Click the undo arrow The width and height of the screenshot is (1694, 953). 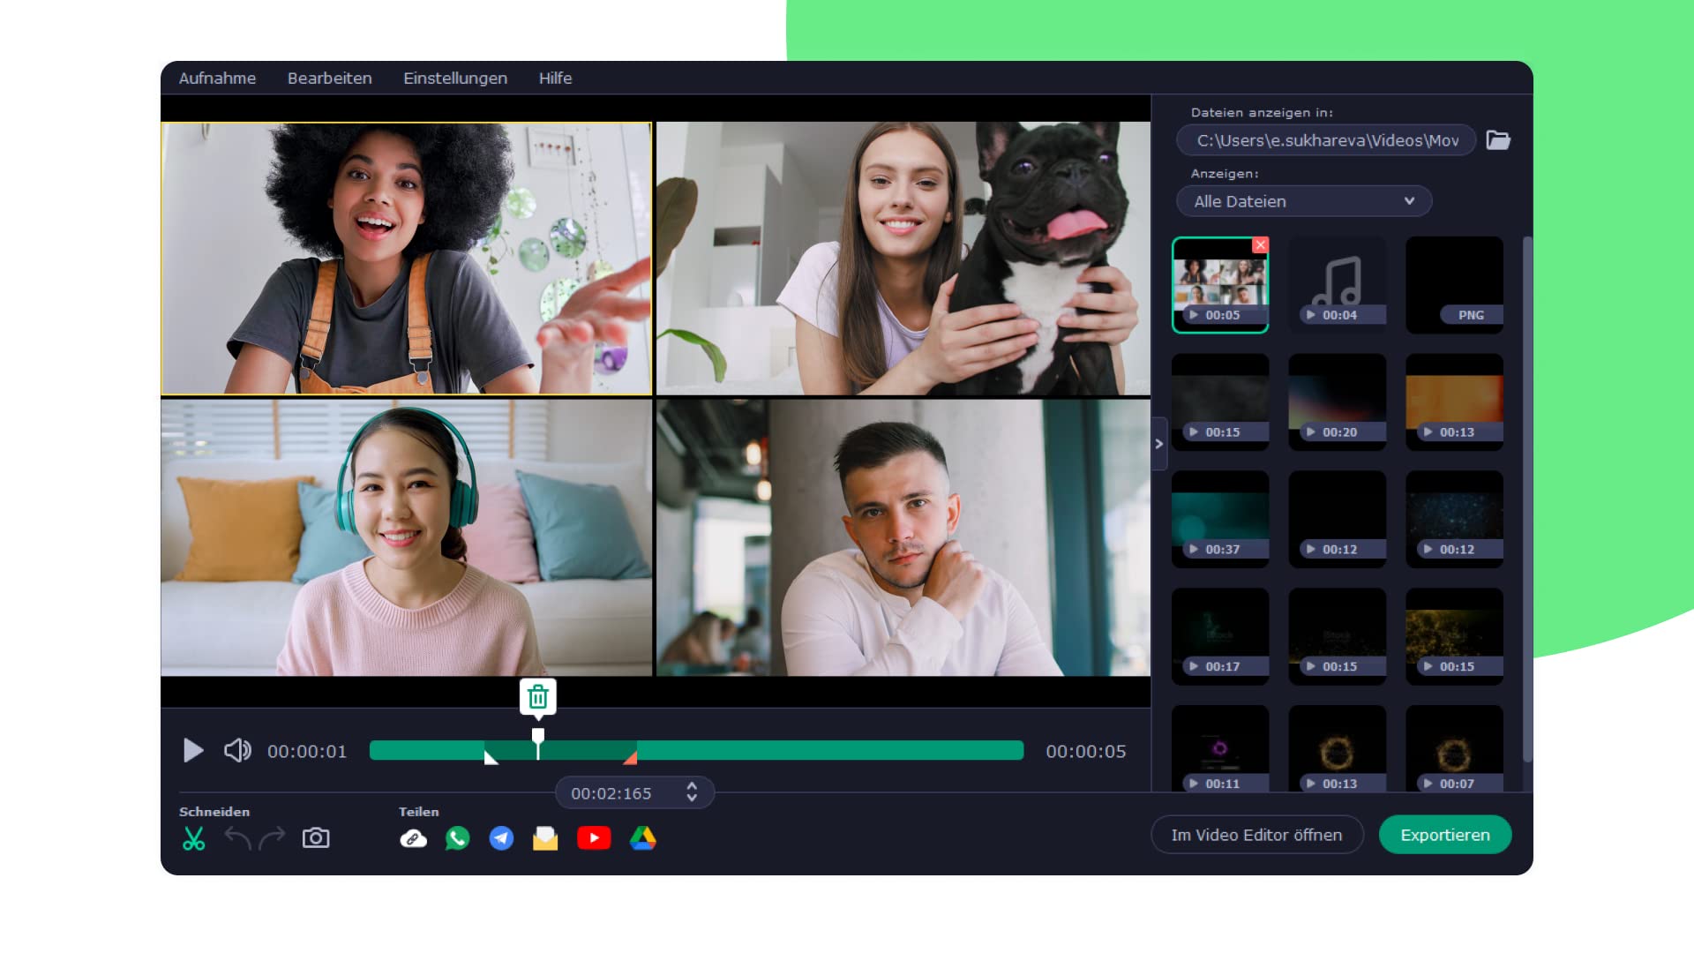point(237,837)
